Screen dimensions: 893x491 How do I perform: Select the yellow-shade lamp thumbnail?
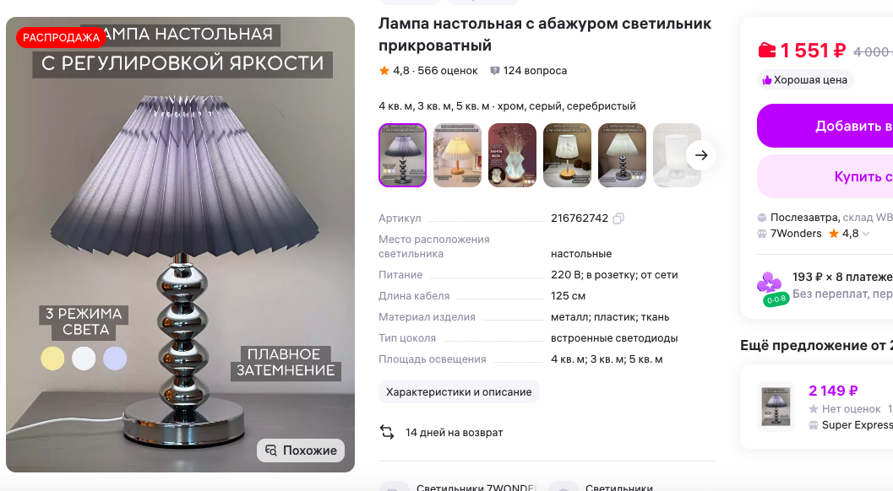[457, 155]
